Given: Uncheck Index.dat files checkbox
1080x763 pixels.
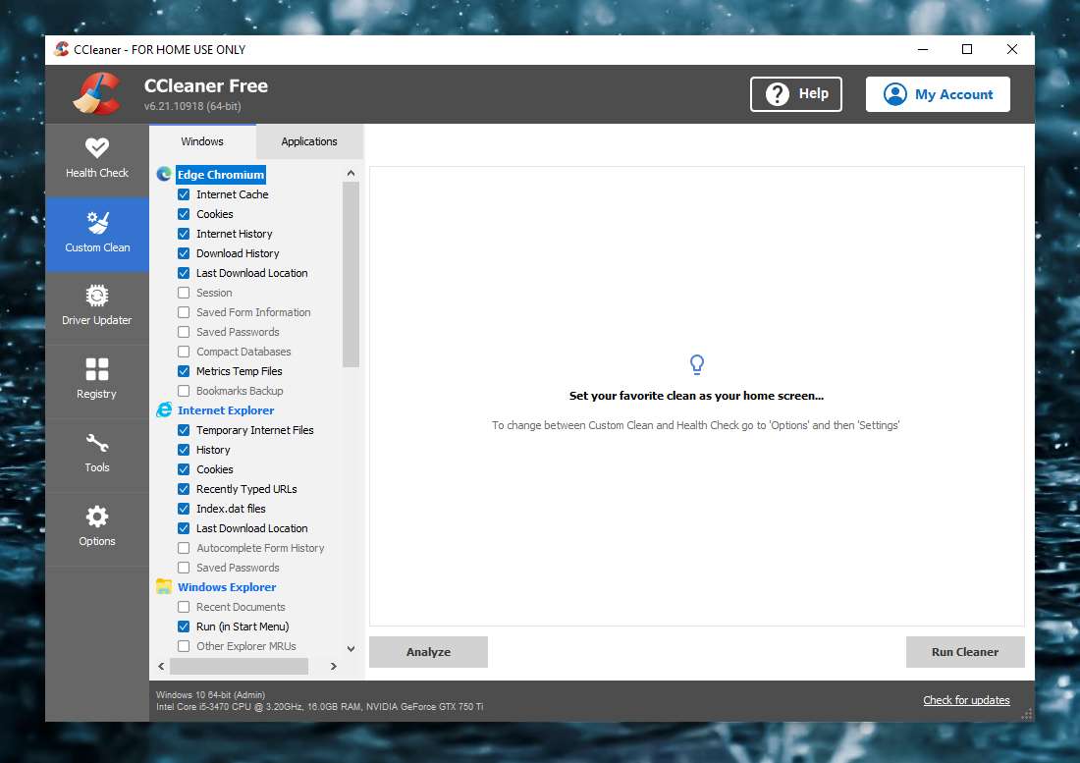Looking at the screenshot, I should [x=184, y=509].
